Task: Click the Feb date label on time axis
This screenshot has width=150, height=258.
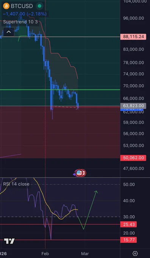Action: [x=45, y=253]
